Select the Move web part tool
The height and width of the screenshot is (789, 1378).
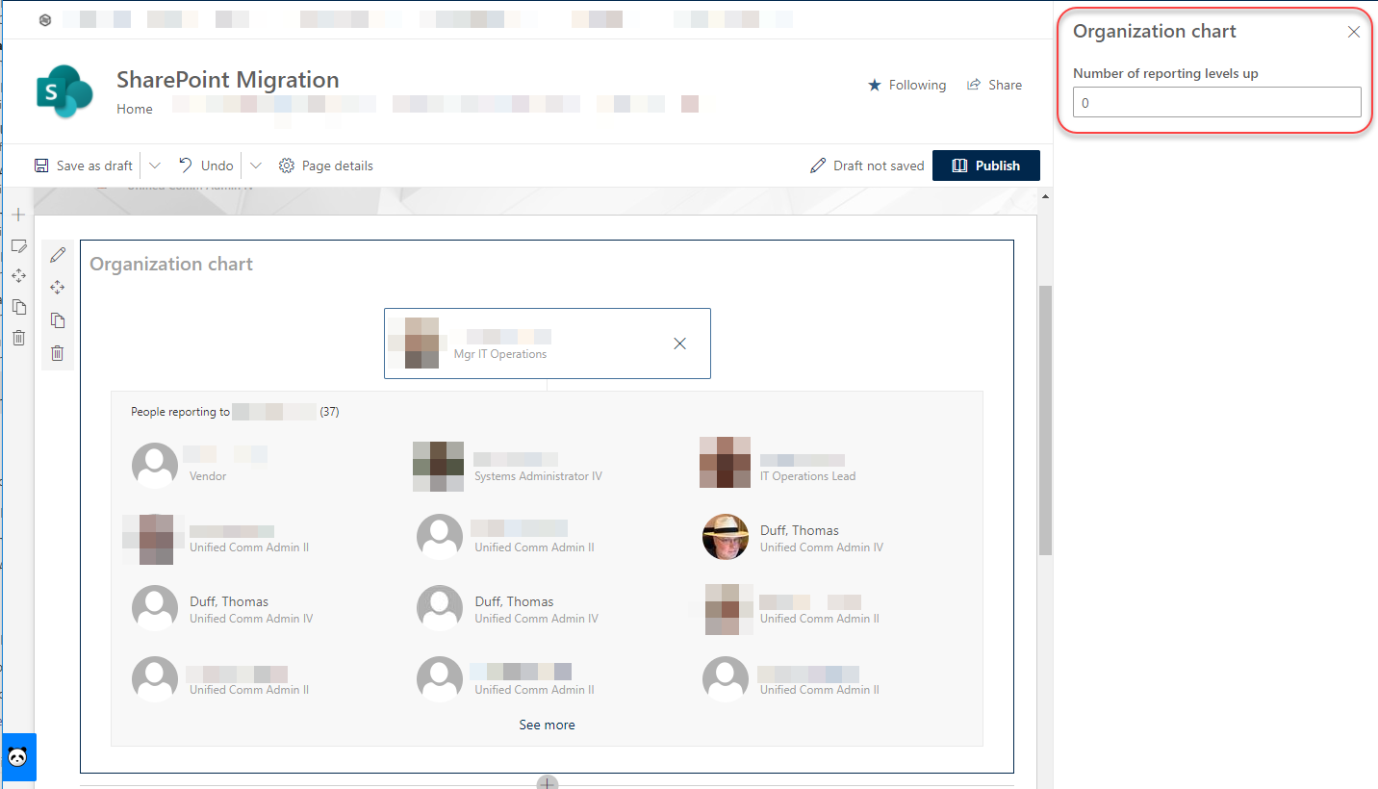pos(57,286)
